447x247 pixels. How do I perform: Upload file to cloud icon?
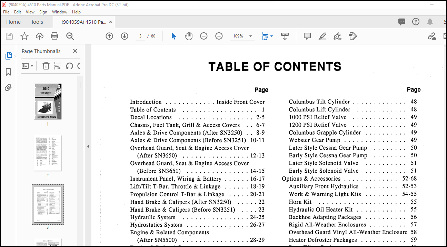click(x=40, y=36)
